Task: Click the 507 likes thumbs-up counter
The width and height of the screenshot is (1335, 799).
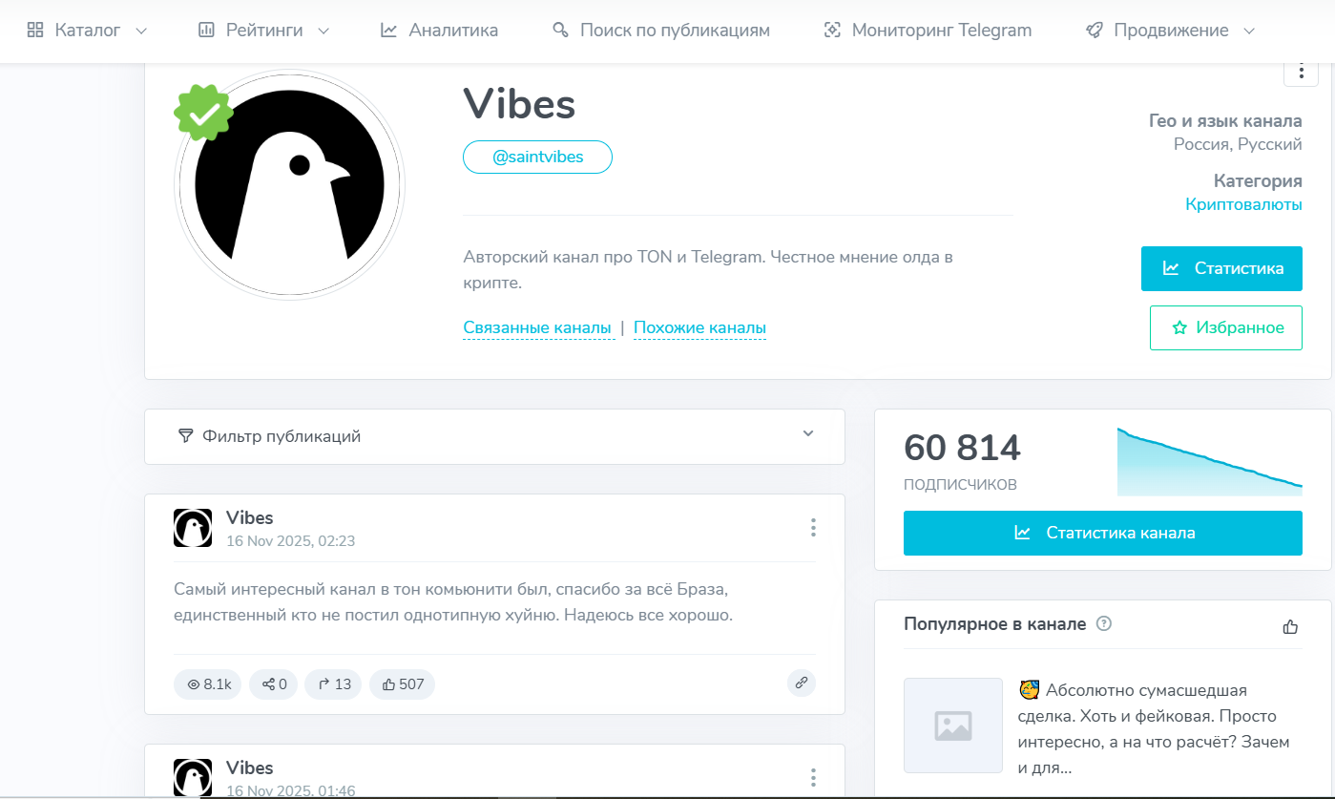Action: click(x=402, y=684)
